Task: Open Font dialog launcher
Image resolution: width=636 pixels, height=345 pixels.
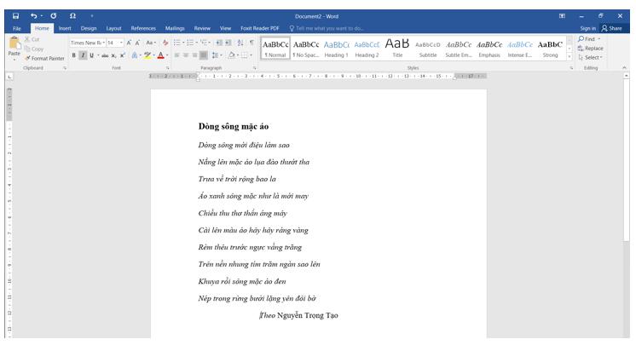Action: click(x=167, y=68)
